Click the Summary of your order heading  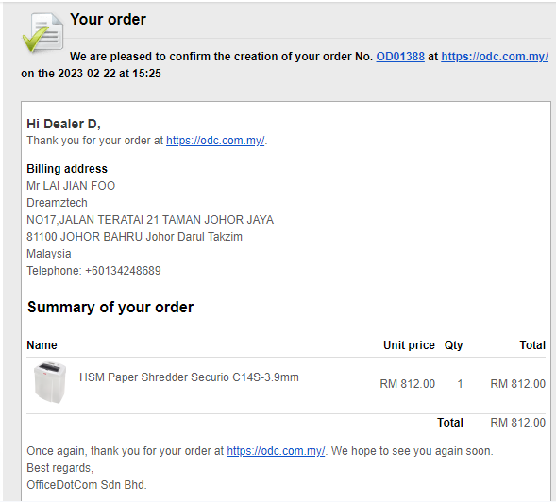(x=110, y=307)
